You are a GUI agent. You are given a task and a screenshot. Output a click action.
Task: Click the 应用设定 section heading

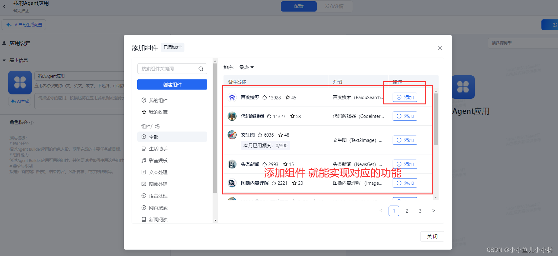pos(20,43)
